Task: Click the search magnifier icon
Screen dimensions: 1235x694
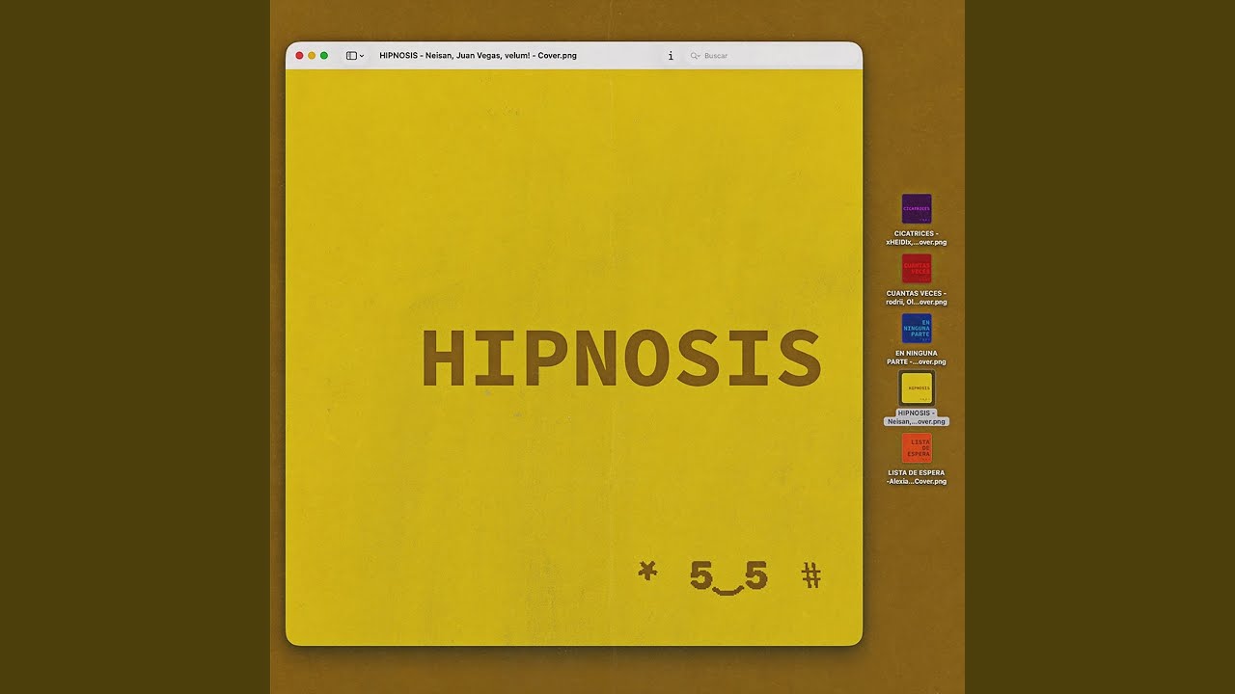Action: point(695,56)
